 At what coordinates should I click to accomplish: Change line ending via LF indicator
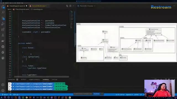point(141,95)
